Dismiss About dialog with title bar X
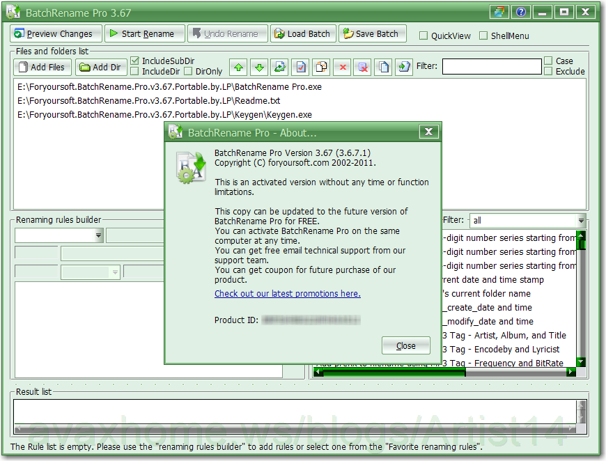606x461 pixels. coord(428,132)
